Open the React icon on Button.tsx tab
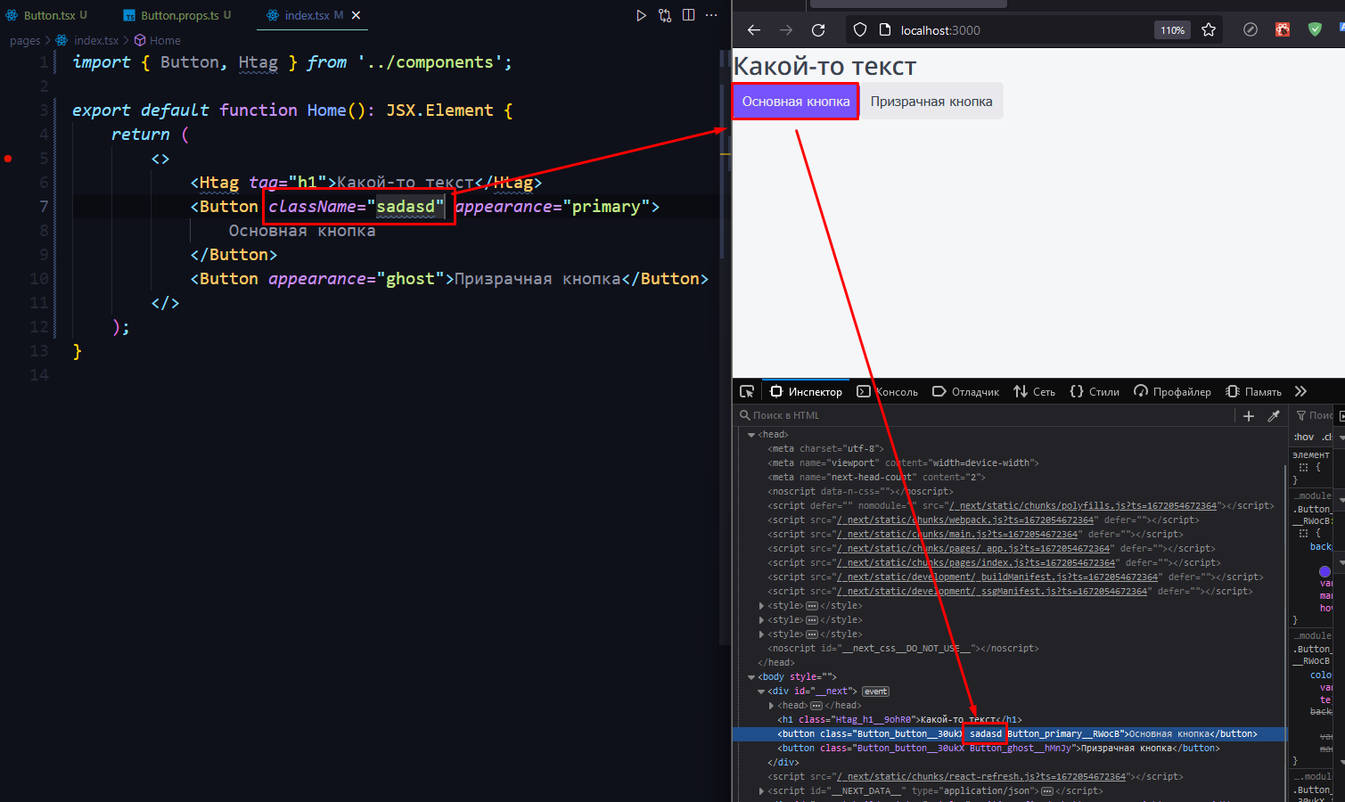 point(12,15)
